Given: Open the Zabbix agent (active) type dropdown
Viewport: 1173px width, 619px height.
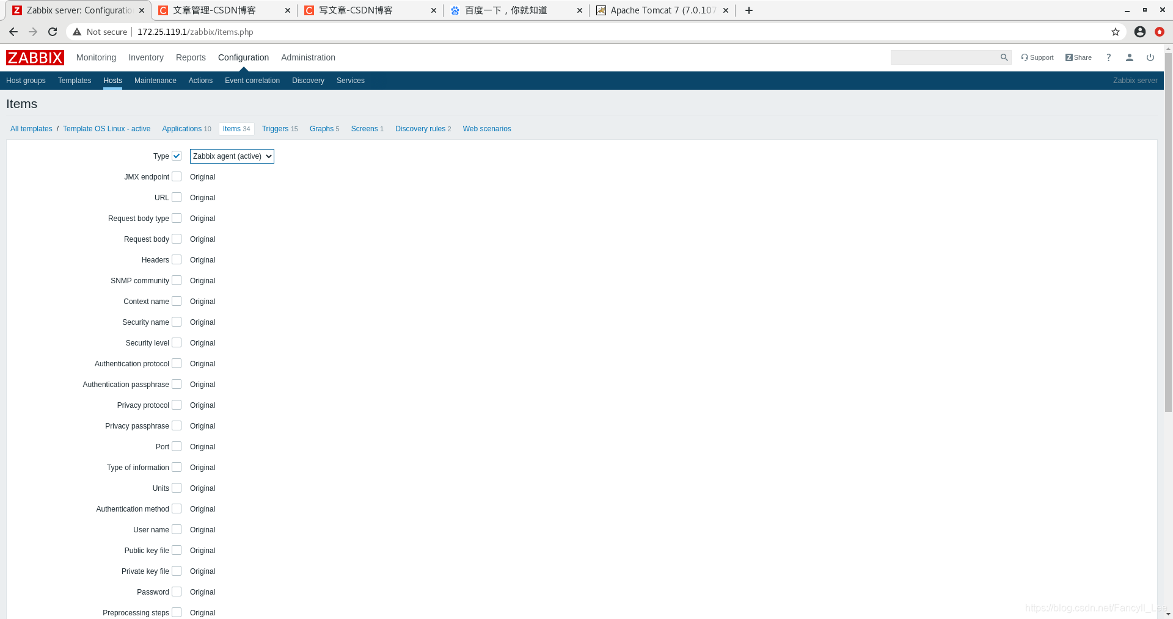Looking at the screenshot, I should [x=232, y=156].
